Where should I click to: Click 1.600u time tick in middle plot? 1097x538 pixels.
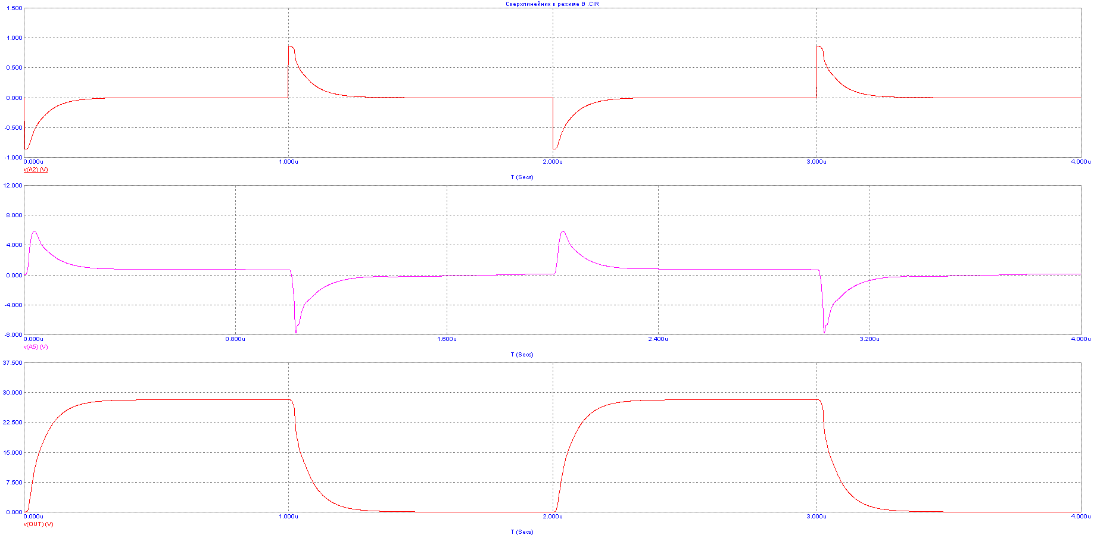pyautogui.click(x=447, y=339)
